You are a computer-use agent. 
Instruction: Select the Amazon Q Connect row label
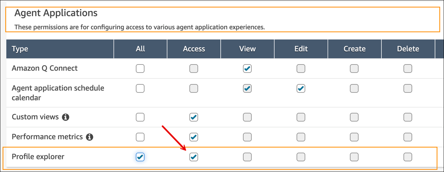(45, 68)
